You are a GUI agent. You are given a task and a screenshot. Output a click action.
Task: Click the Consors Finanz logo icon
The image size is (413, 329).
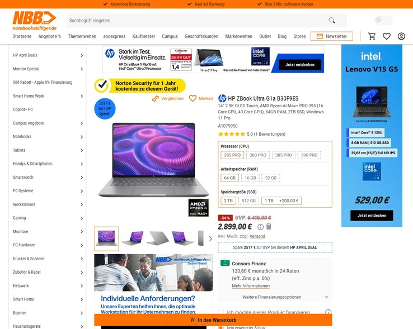click(x=225, y=263)
